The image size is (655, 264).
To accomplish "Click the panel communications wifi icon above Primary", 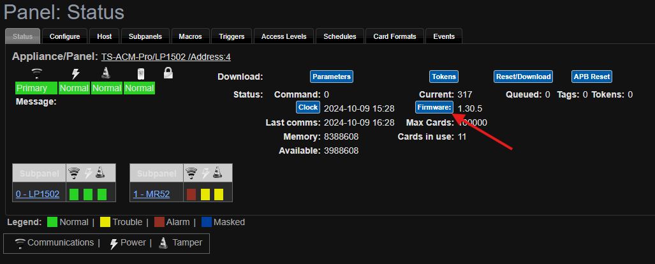I will point(37,74).
